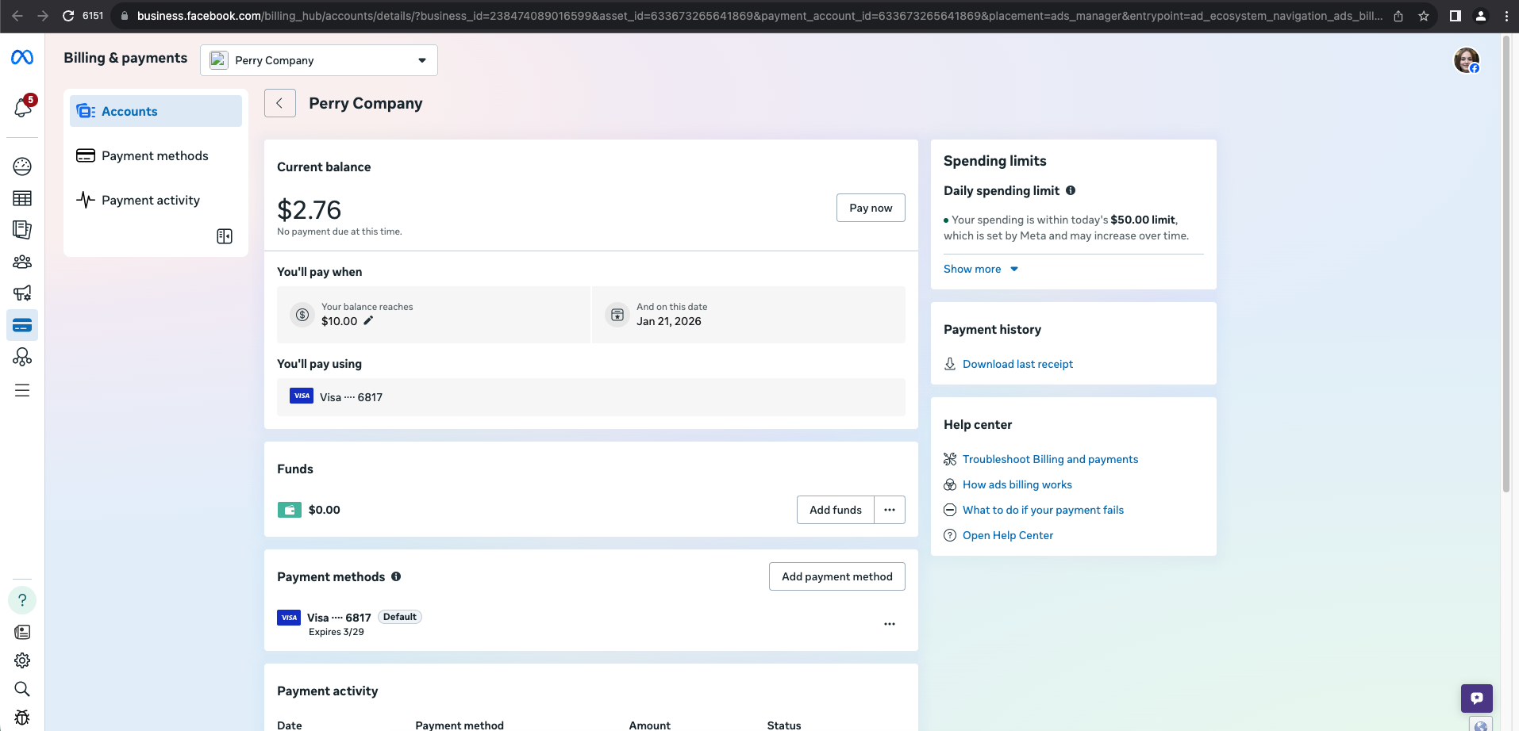
Task: Open the account overview gauge icon
Action: [x=22, y=166]
